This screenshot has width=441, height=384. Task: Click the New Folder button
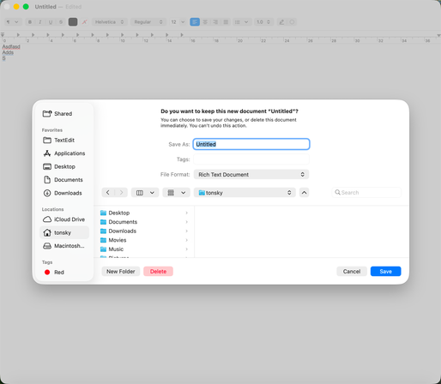pyautogui.click(x=121, y=272)
